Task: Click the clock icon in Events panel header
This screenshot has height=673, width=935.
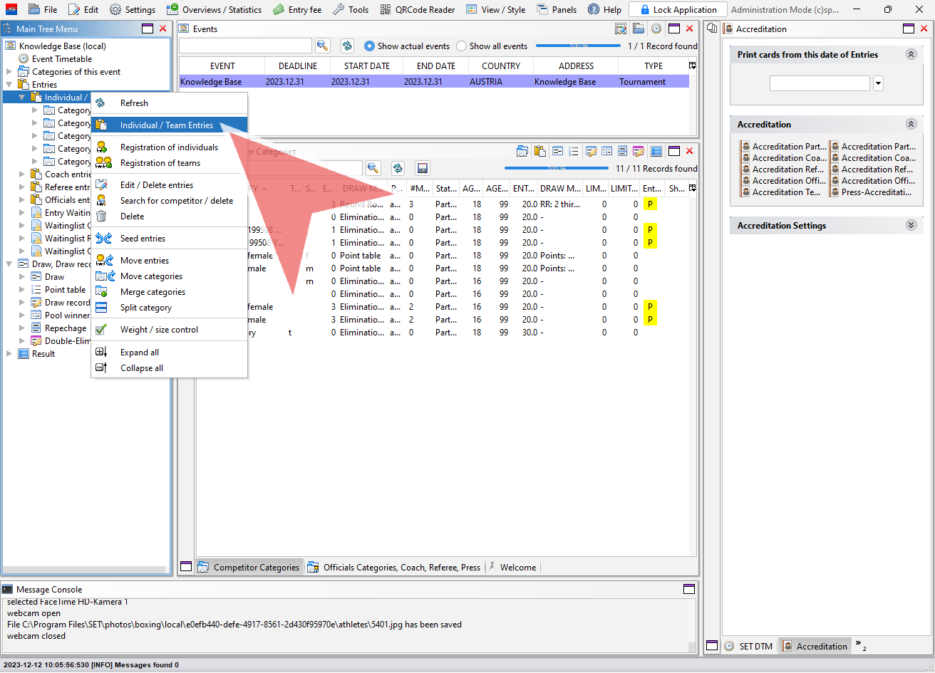Action: tap(656, 28)
